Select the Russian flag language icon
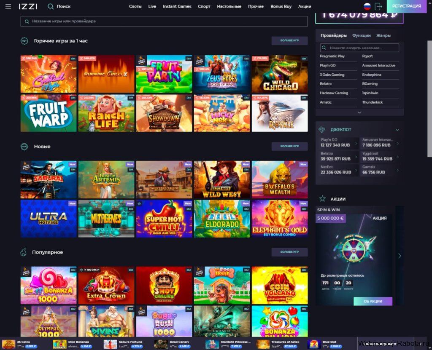 tap(367, 6)
